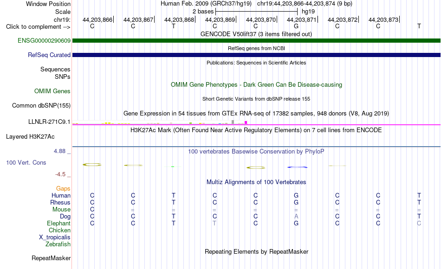Click the H3K27Ac Mark track title
The height and width of the screenshot is (269, 441).
(256, 130)
